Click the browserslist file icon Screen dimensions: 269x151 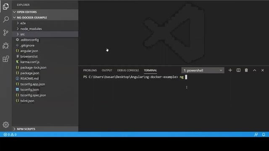18,56
